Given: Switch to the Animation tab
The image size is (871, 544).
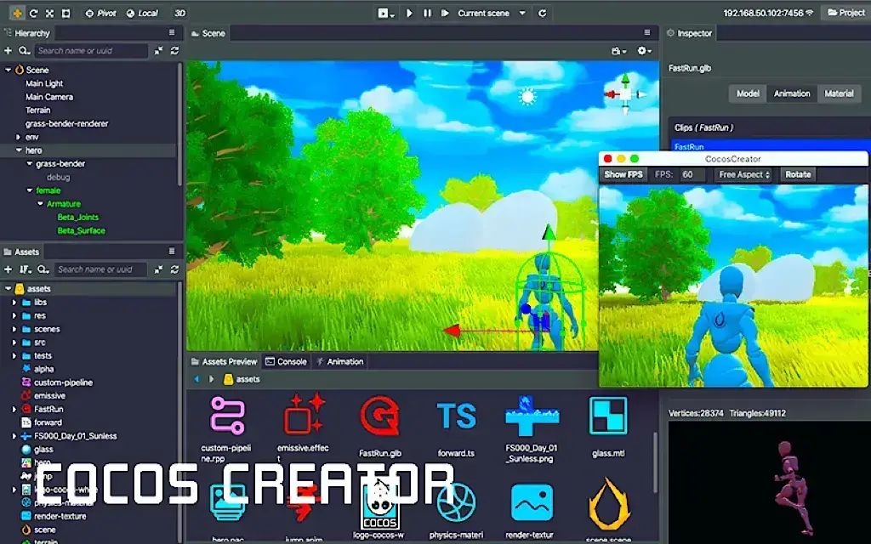Looking at the screenshot, I should click(339, 361).
